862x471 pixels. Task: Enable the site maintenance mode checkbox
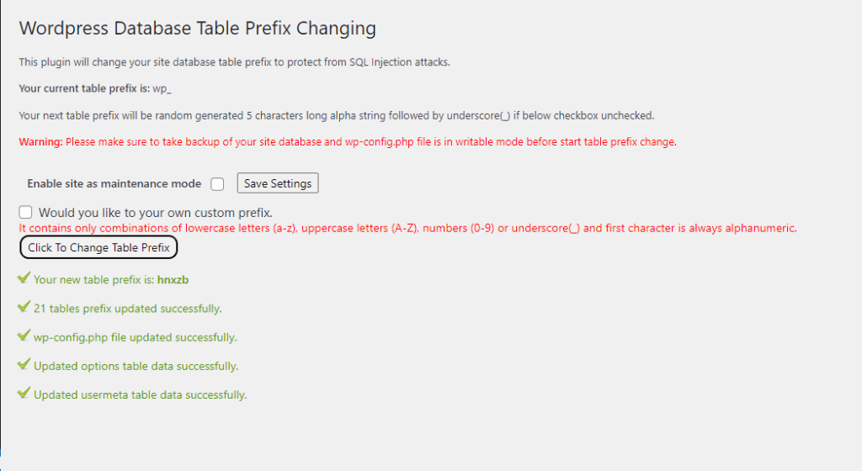point(217,183)
